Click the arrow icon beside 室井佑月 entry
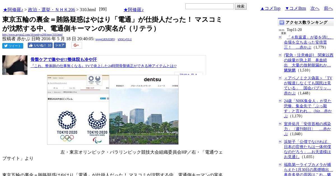The width and height of the screenshot is (336, 176). 280,124
